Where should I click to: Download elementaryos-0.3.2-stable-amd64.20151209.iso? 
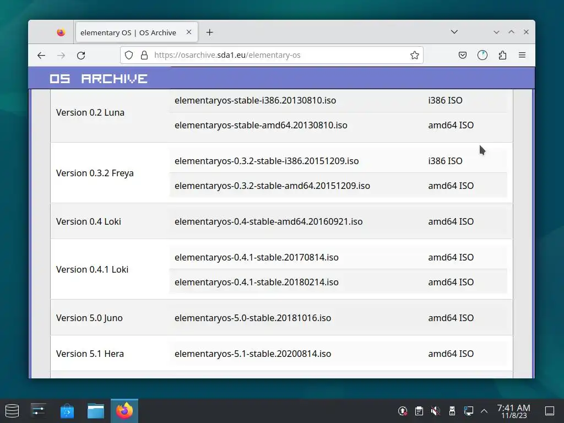pyautogui.click(x=272, y=186)
